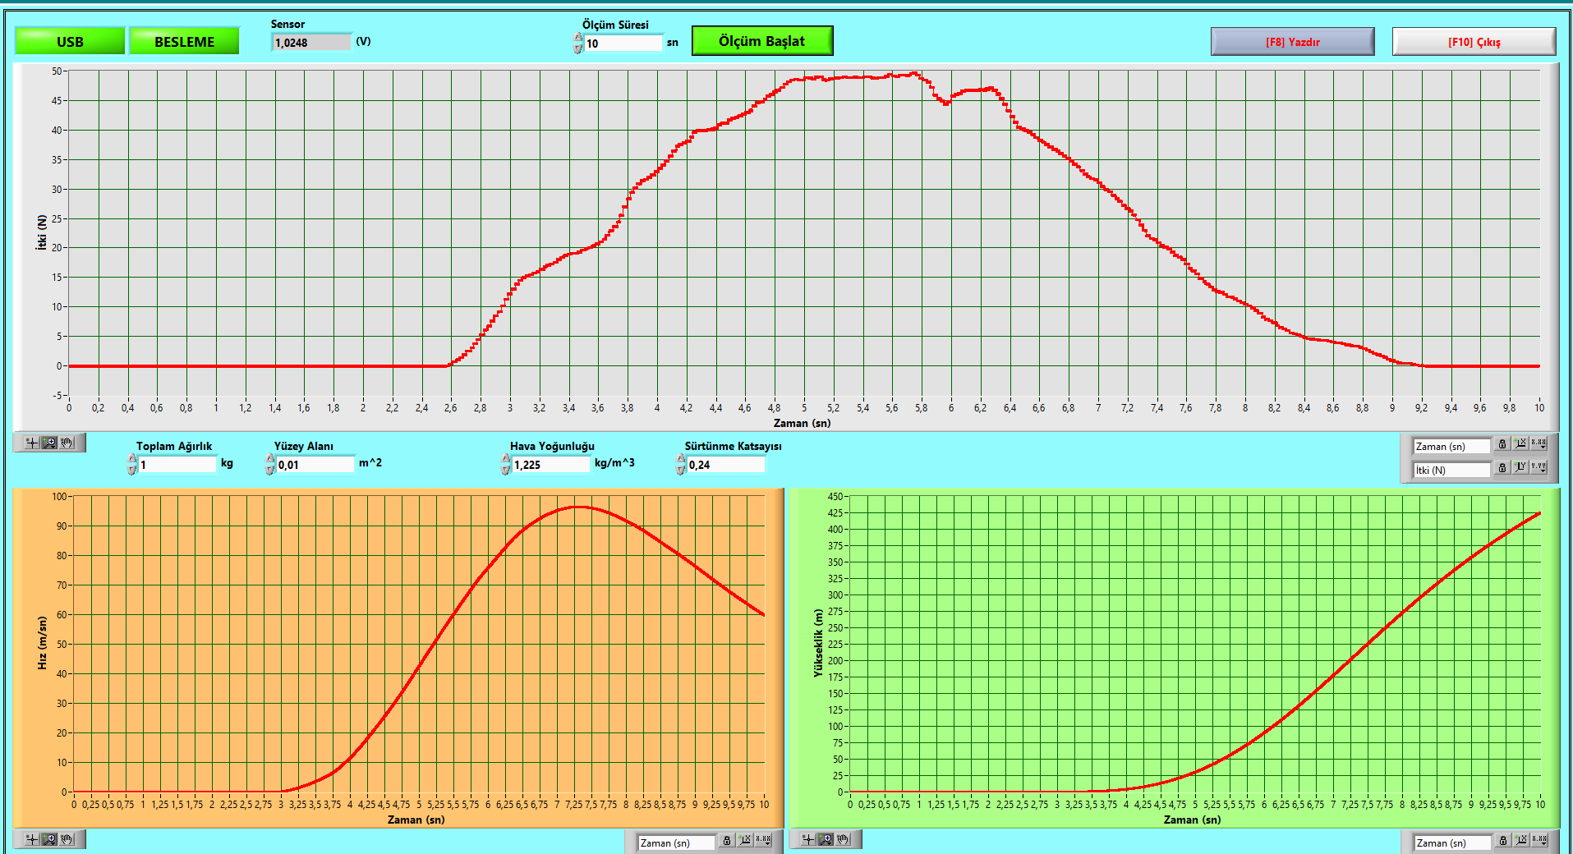Start measurement with Ölçüm Başlat button
This screenshot has height=854, width=1573.
coord(761,41)
